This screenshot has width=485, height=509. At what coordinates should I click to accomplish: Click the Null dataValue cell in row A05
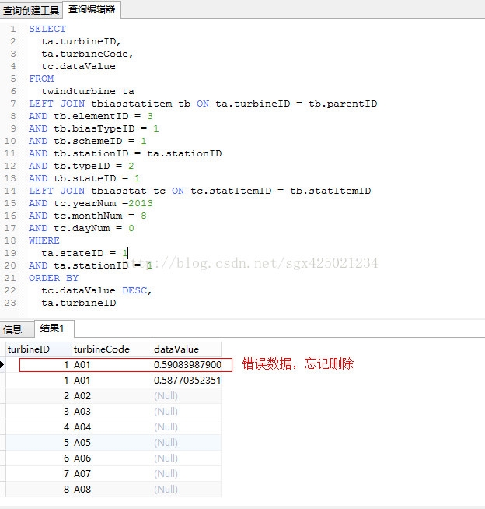(187, 442)
